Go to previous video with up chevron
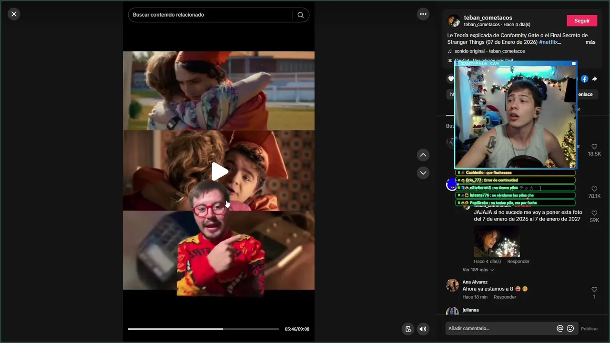The width and height of the screenshot is (610, 343). (423, 155)
